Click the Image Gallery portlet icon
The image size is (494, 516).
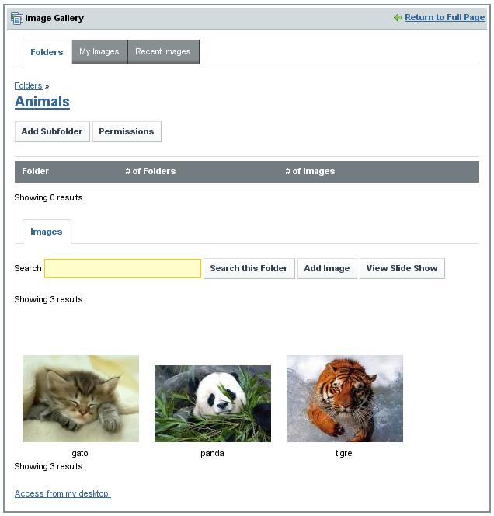pyautogui.click(x=16, y=18)
